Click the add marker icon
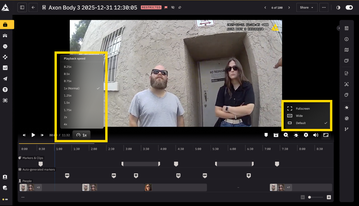 pyautogui.click(x=266, y=135)
